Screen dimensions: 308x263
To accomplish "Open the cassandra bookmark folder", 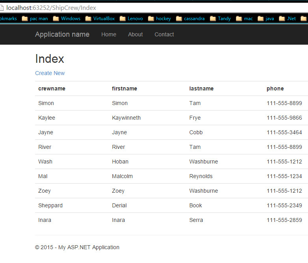I will click(x=190, y=19).
